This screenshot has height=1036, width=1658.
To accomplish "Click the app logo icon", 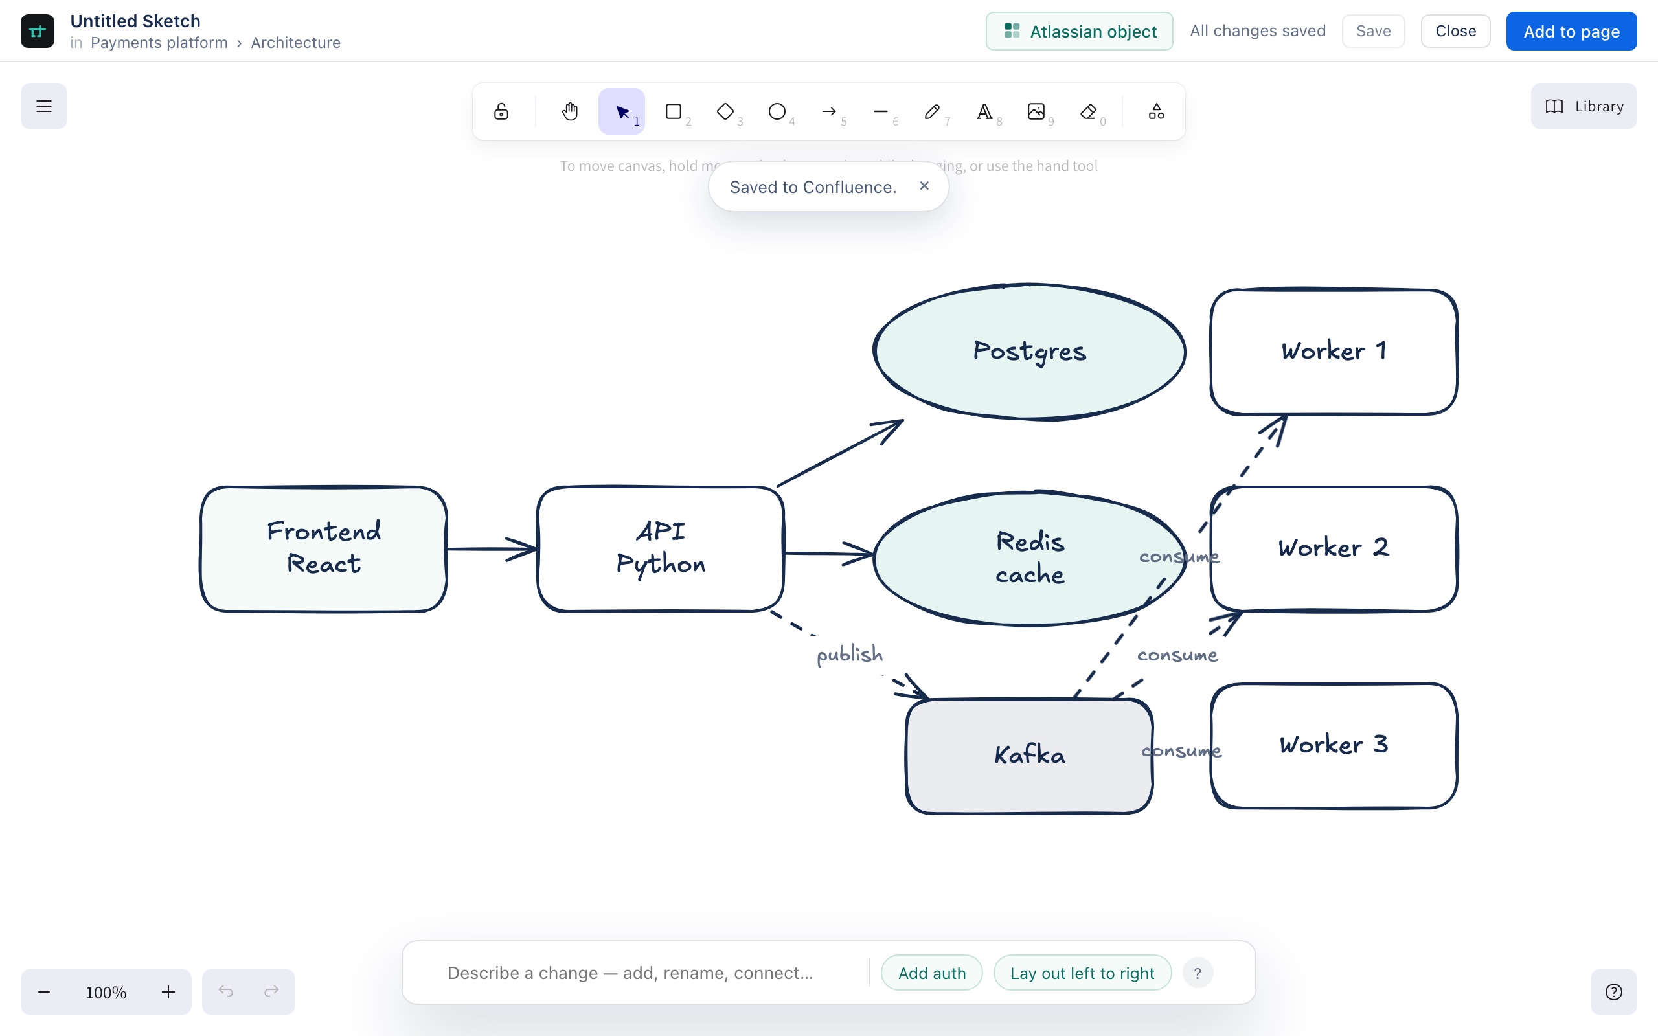I will [38, 31].
